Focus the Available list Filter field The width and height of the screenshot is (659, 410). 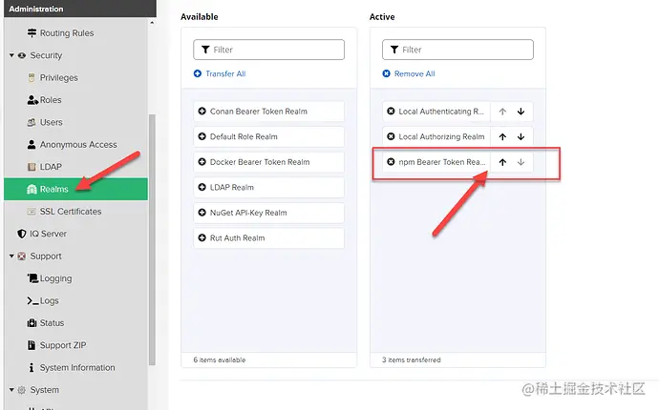tap(269, 50)
